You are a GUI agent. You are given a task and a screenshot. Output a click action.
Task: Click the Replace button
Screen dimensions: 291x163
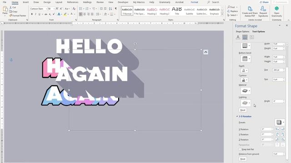click(232, 11)
